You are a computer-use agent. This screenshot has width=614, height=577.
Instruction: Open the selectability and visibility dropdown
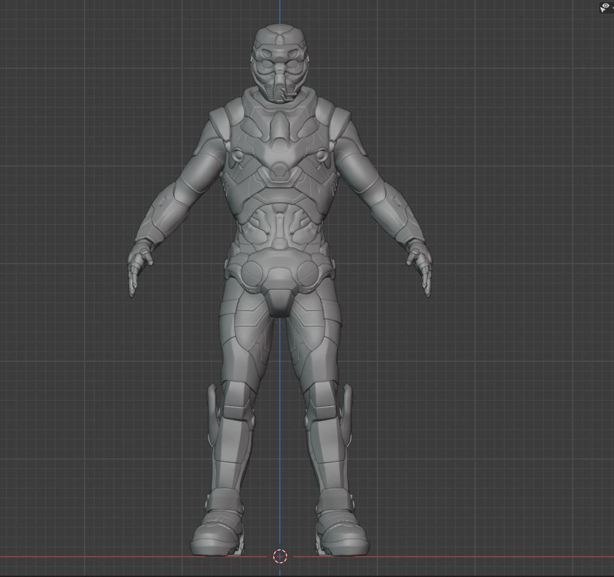(606, 7)
